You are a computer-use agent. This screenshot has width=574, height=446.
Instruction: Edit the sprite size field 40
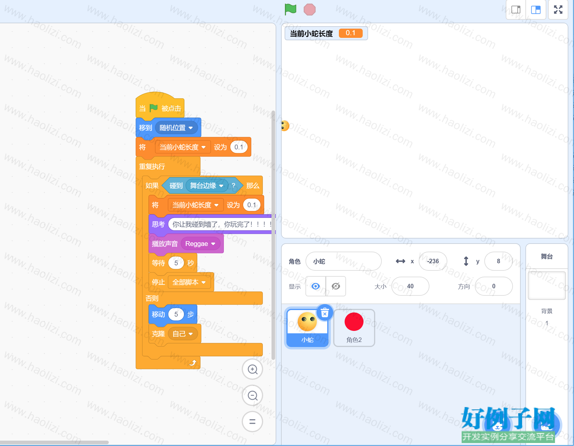coord(410,286)
